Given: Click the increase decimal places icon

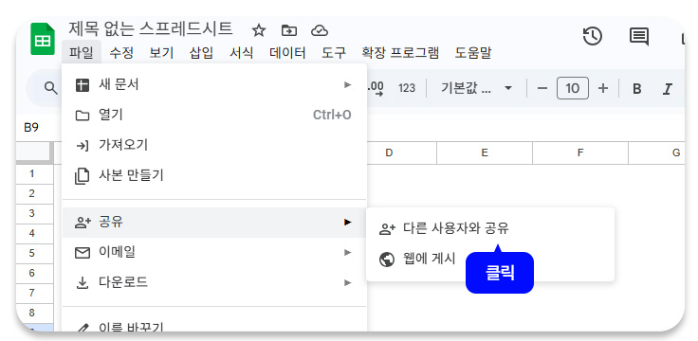Looking at the screenshot, I should pos(377,88).
